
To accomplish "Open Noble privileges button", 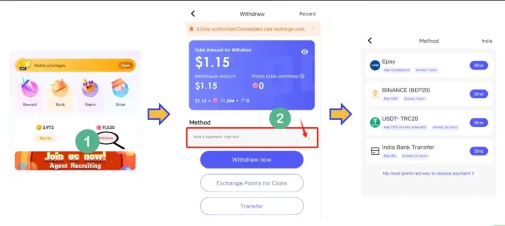I will (125, 65).
